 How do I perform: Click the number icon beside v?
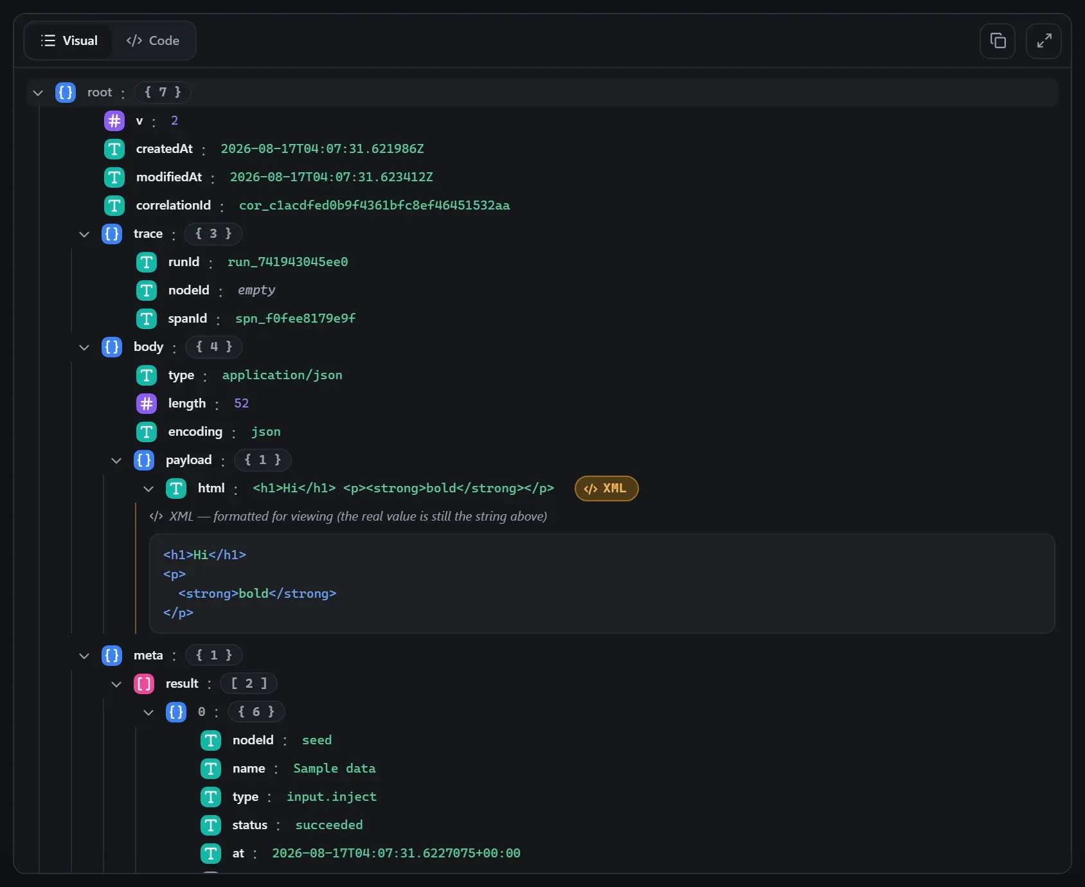114,121
